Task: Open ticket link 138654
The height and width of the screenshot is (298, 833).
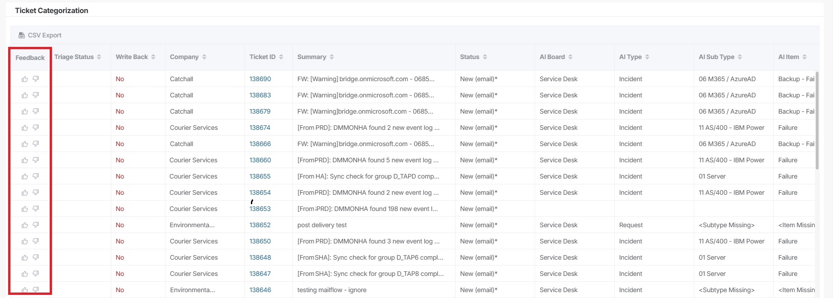Action: 260,193
